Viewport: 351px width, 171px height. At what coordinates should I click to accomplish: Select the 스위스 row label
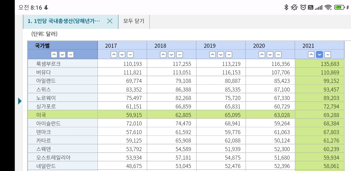click(x=63, y=89)
